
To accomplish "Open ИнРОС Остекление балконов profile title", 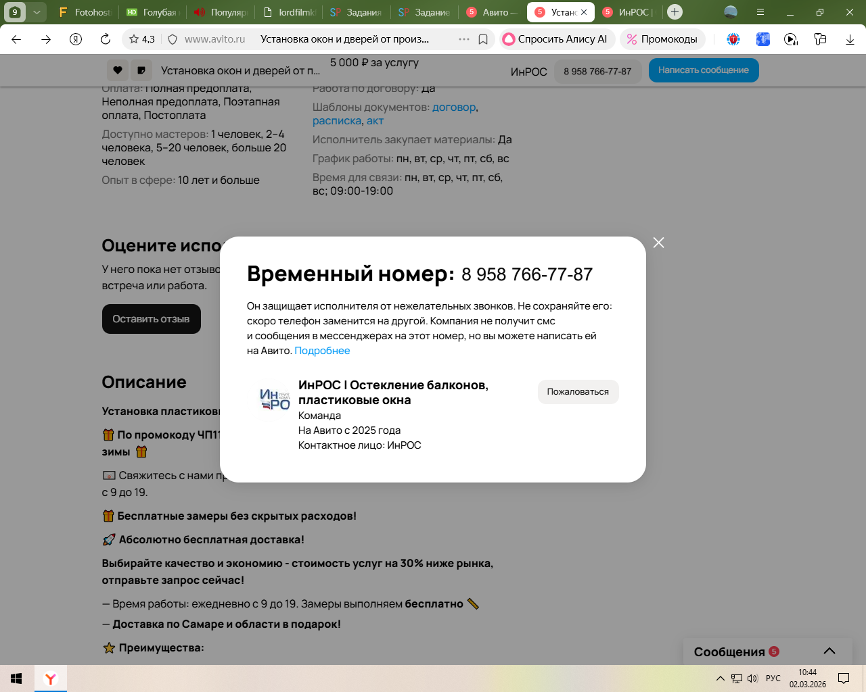I will [x=393, y=393].
